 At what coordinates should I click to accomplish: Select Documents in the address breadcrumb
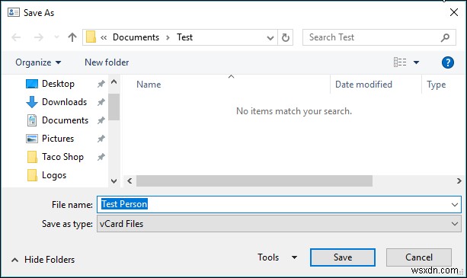136,37
